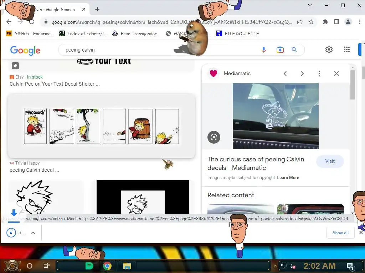Unmute using the volume tray icon
365x273 pixels.
[x=293, y=266]
